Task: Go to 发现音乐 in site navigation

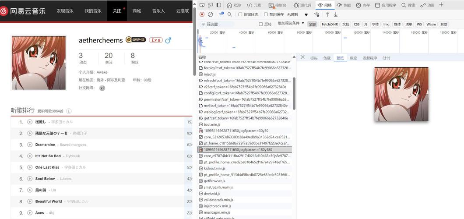Action: 65,11
